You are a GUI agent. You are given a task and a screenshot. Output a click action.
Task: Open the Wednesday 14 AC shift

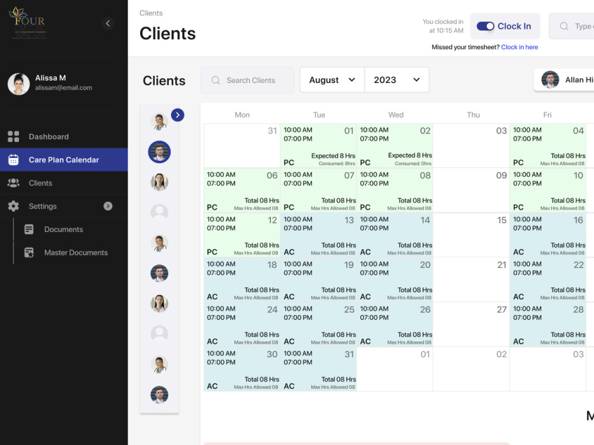click(395, 235)
